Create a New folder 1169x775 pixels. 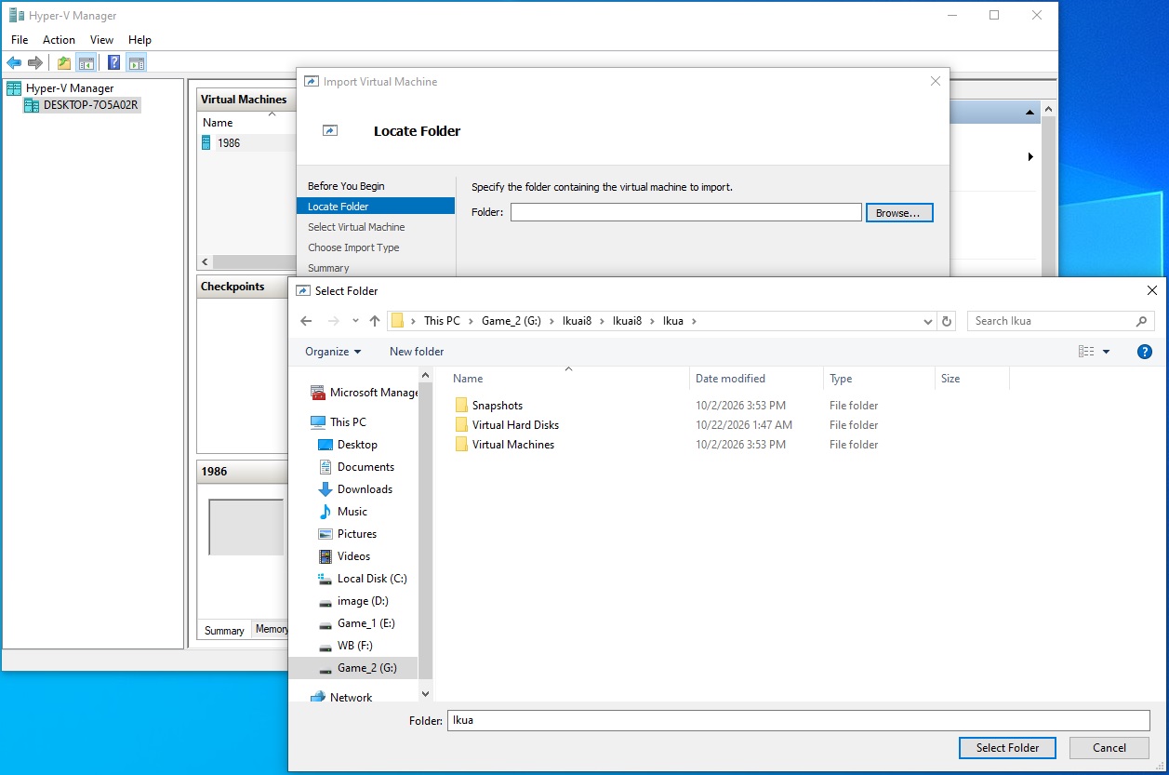coord(417,352)
